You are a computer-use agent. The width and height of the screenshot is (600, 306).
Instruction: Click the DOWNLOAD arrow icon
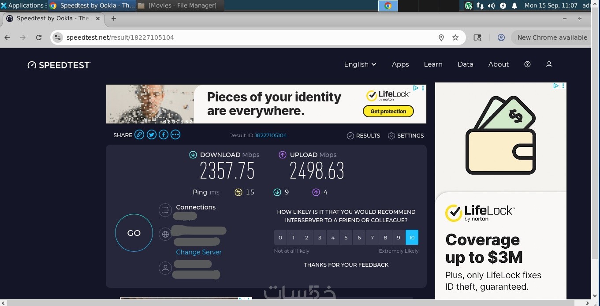tap(193, 155)
